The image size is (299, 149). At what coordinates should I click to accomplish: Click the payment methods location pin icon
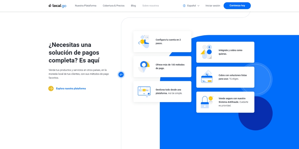coord(144,67)
